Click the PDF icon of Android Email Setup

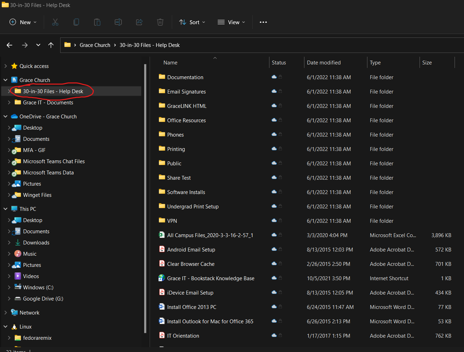[x=162, y=249]
